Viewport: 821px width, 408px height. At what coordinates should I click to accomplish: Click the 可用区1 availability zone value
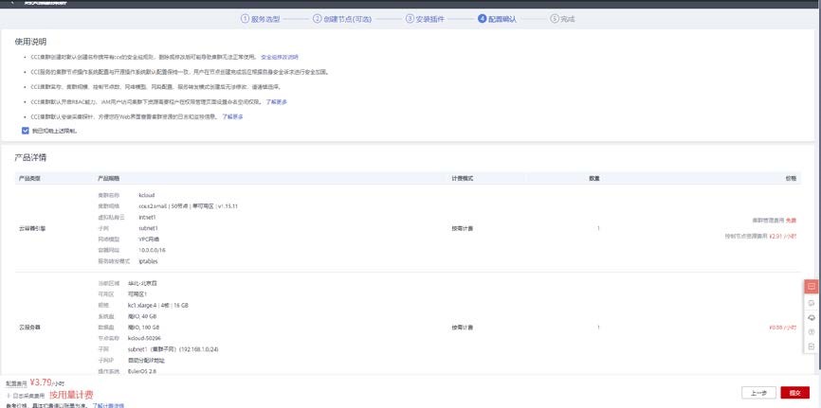(137, 294)
